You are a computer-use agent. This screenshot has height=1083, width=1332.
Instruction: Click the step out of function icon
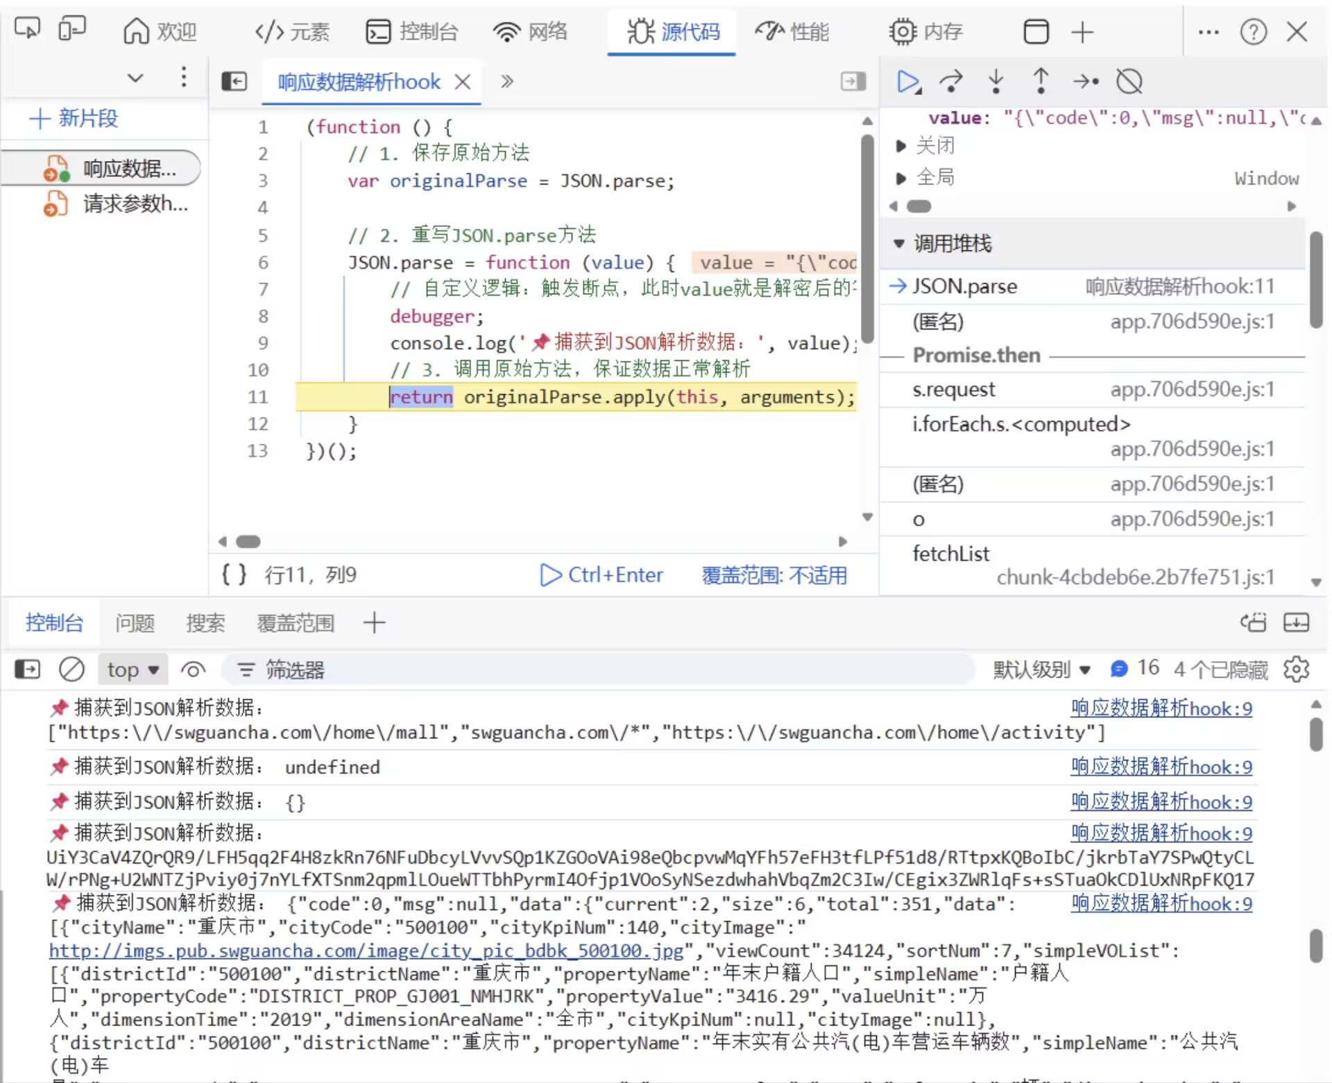tap(1040, 82)
